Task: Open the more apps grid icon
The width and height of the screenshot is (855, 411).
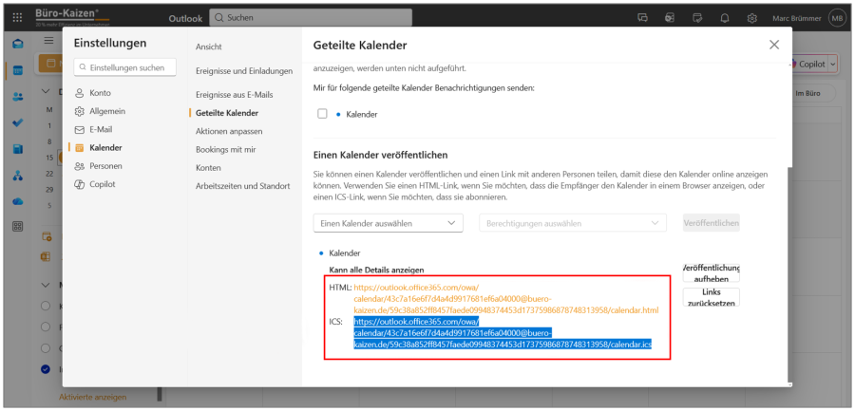Action: [x=18, y=227]
